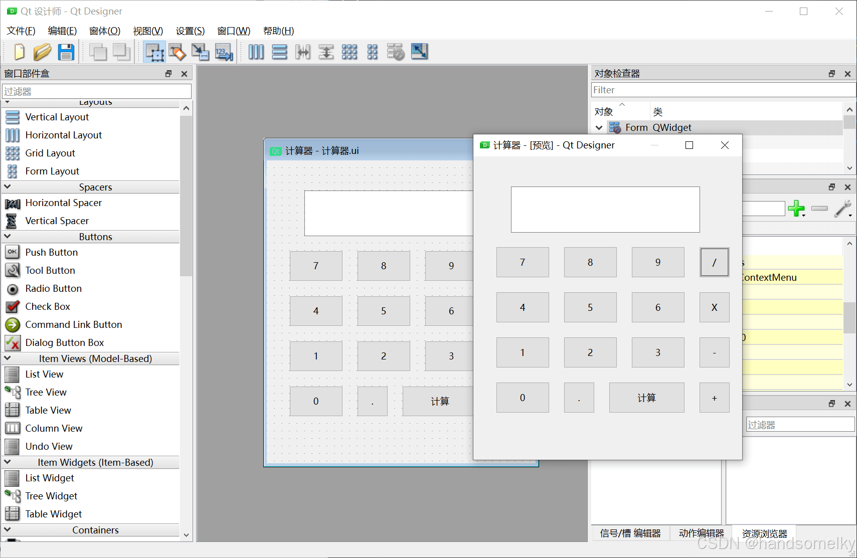
Task: Switch to 资源浏览器 tab
Action: pyautogui.click(x=764, y=533)
